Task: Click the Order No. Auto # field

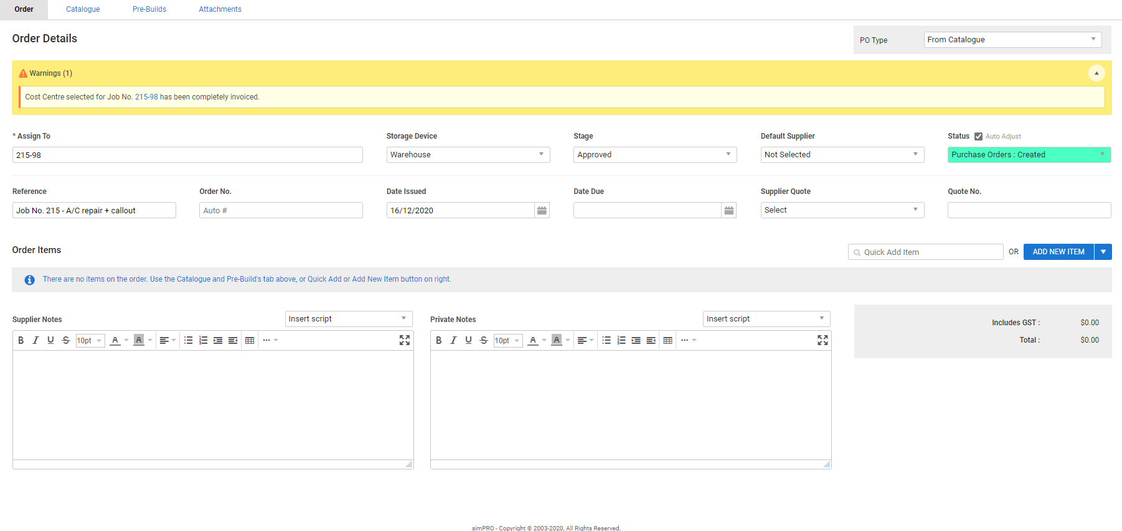Action: tap(281, 210)
